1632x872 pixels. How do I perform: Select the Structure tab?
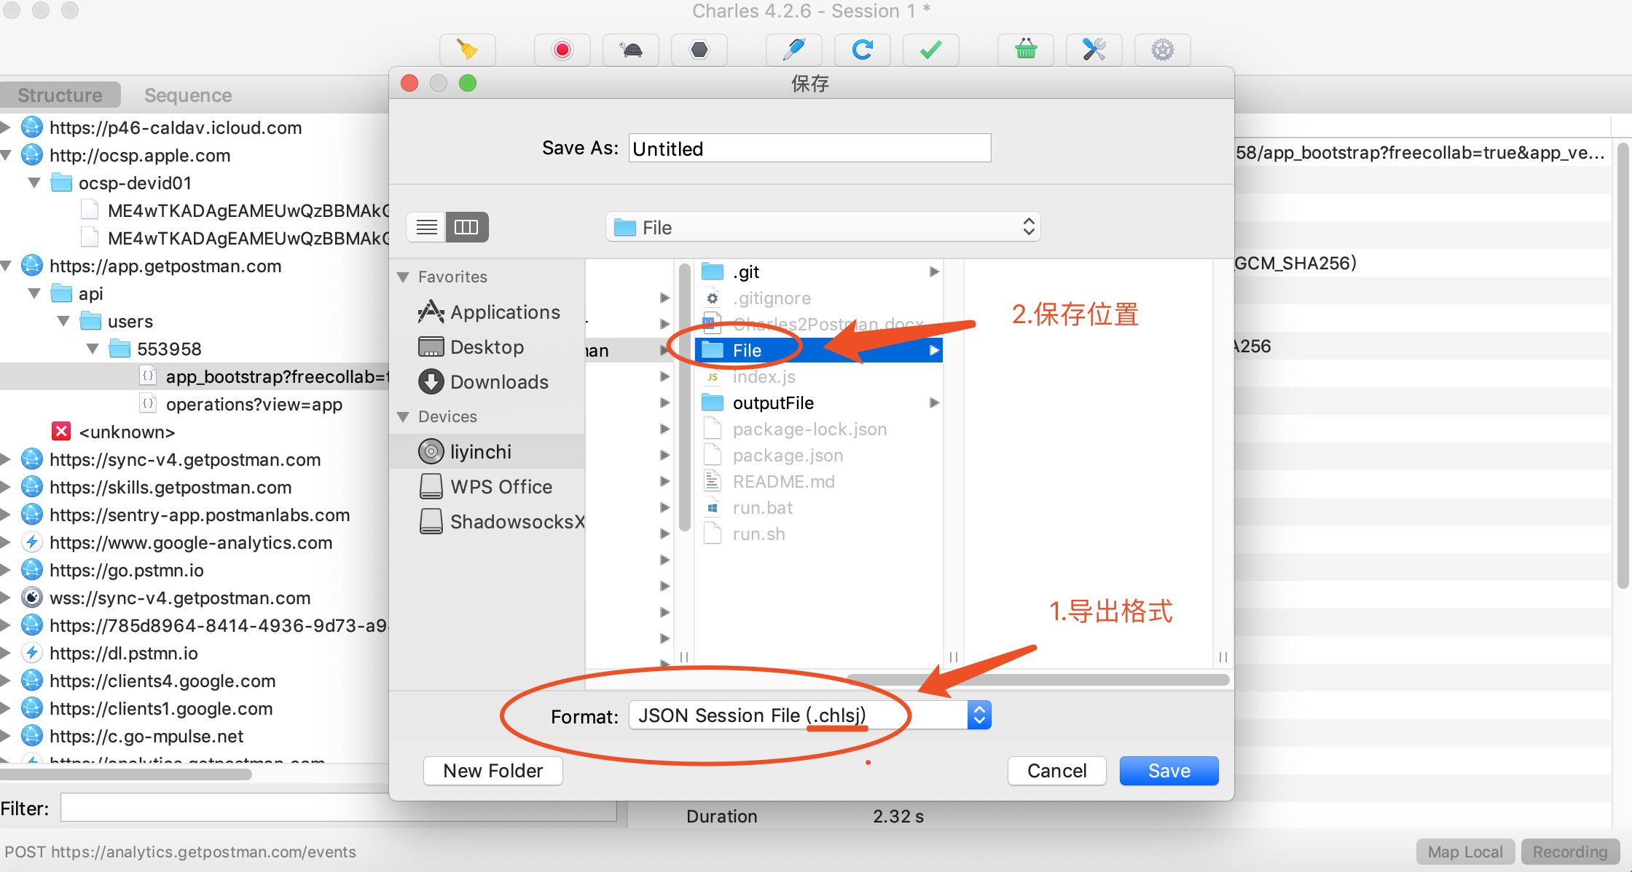pyautogui.click(x=60, y=95)
